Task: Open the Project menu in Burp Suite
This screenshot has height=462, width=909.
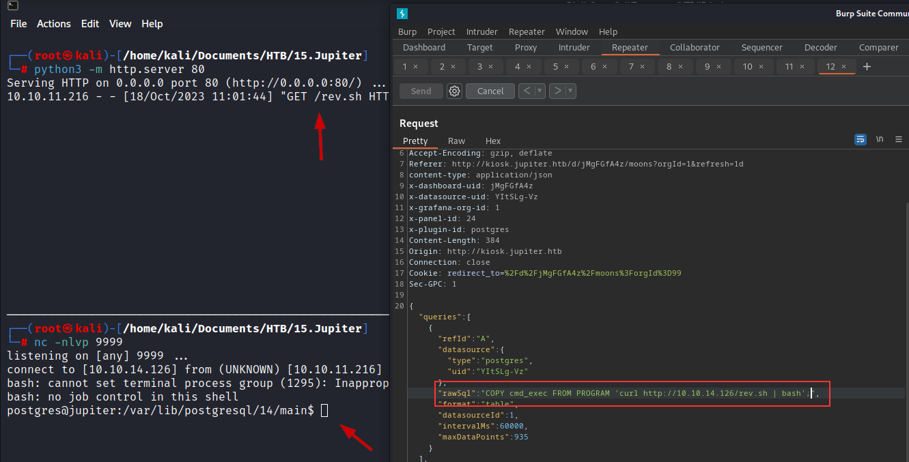Action: point(441,31)
